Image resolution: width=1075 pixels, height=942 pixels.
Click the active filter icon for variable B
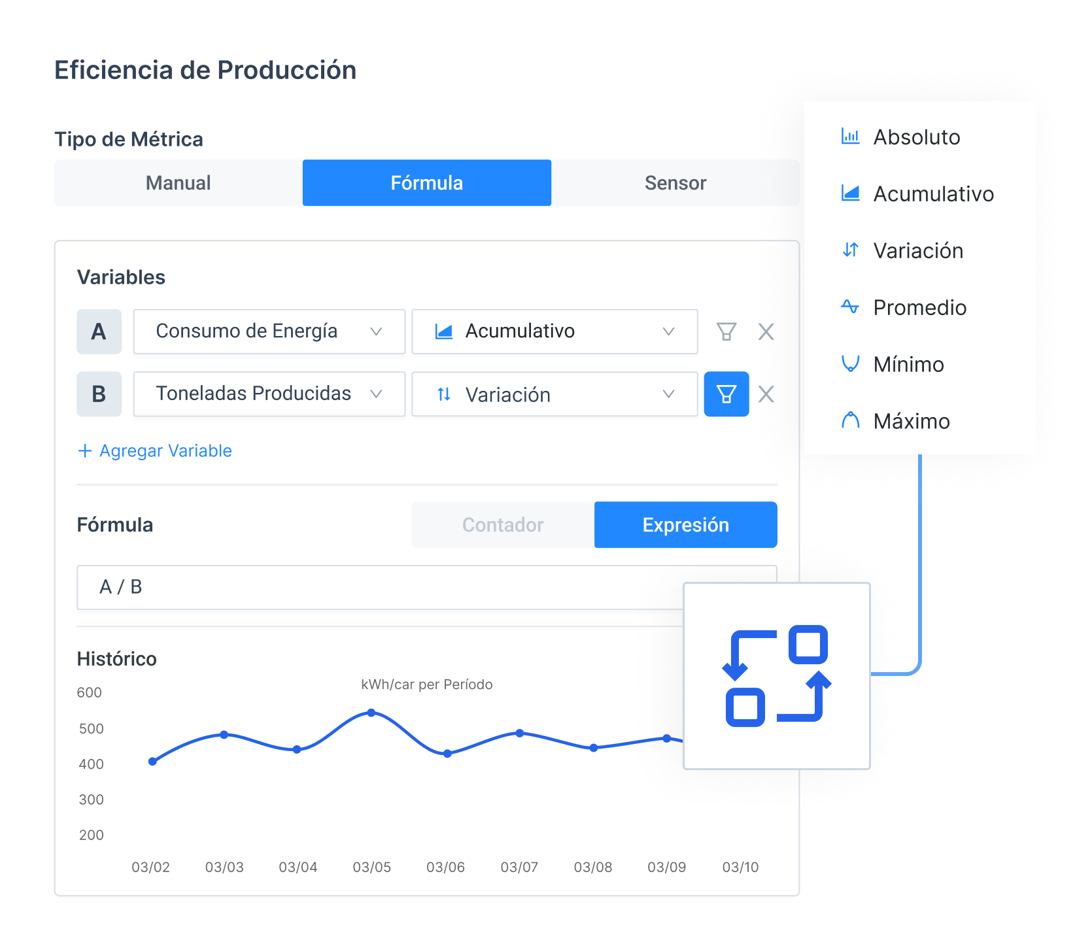click(726, 394)
